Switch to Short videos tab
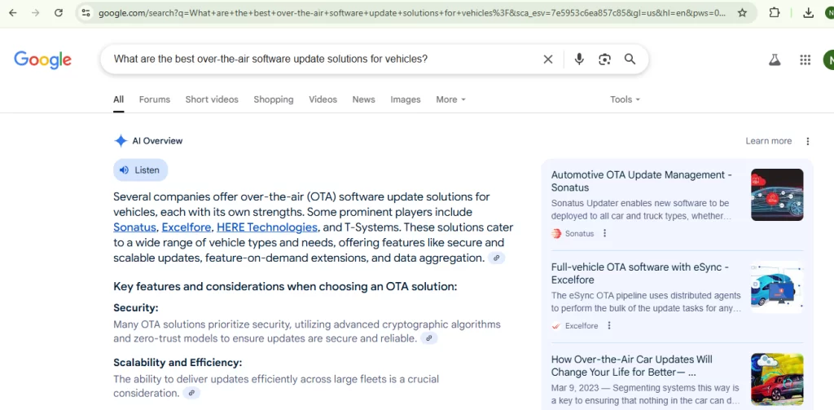834x410 pixels. click(212, 99)
